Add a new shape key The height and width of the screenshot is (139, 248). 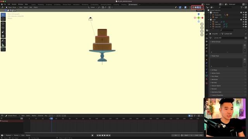coord(245,59)
